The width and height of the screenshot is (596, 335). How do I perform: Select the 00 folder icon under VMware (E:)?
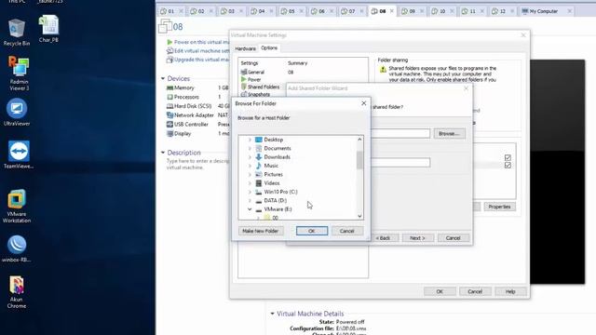(267, 218)
